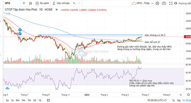Collapse the left panel arrow
Viewport: 191px width, 103px height.
coord(2,91)
